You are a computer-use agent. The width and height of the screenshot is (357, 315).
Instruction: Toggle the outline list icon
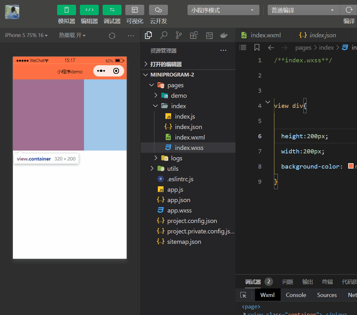pos(243,47)
